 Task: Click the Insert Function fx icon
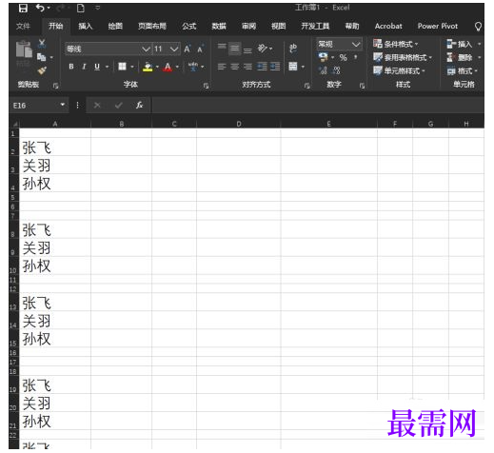point(139,105)
